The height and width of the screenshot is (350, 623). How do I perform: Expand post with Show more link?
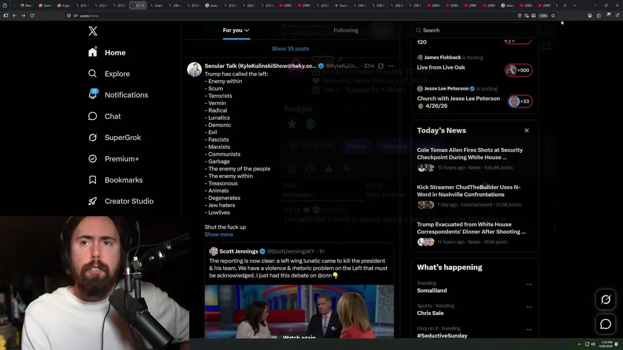coord(219,234)
